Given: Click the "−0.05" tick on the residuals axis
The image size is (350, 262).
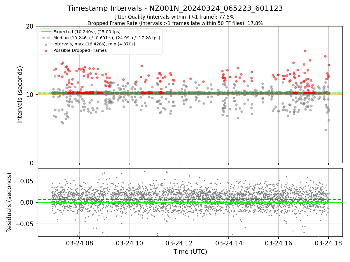Looking at the screenshot, I should point(25,224).
